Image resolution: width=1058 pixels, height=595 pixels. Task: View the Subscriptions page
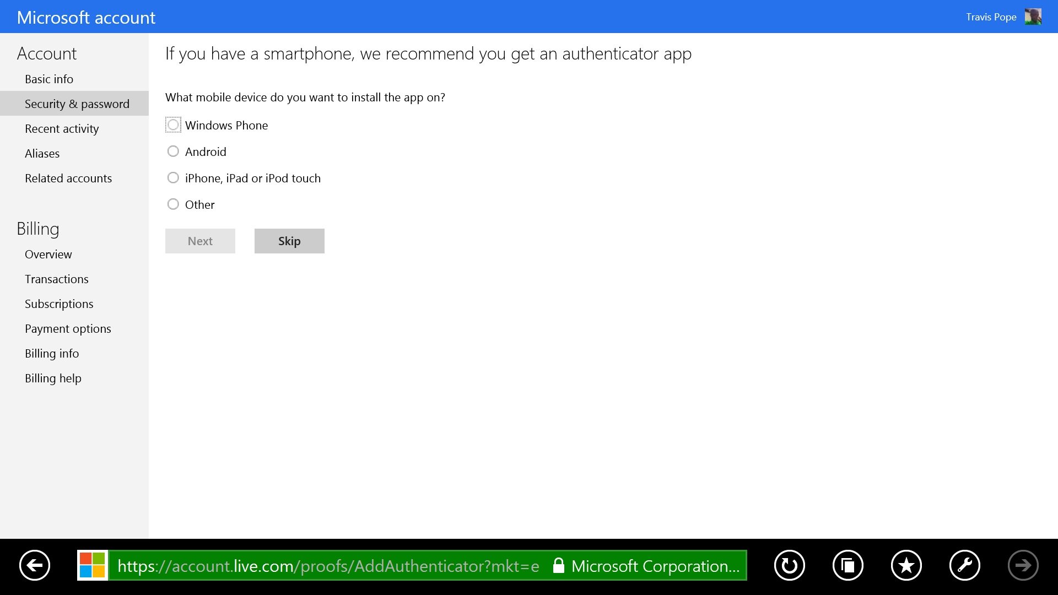click(59, 304)
